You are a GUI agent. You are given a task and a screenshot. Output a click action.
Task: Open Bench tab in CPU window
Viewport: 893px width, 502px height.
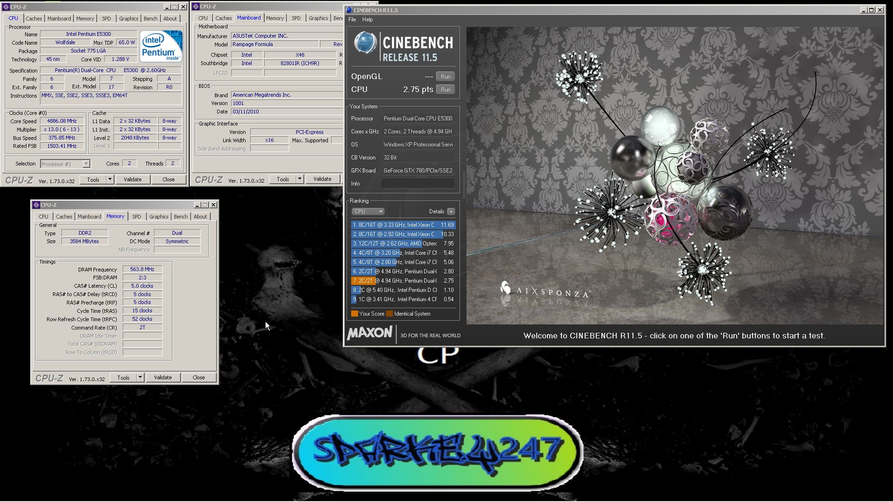[x=150, y=19]
